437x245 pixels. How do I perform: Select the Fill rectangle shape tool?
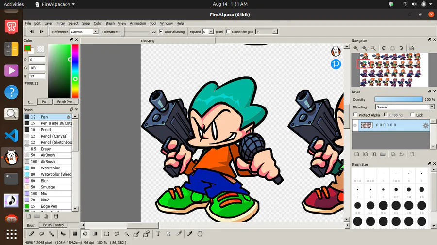[x=75, y=234]
